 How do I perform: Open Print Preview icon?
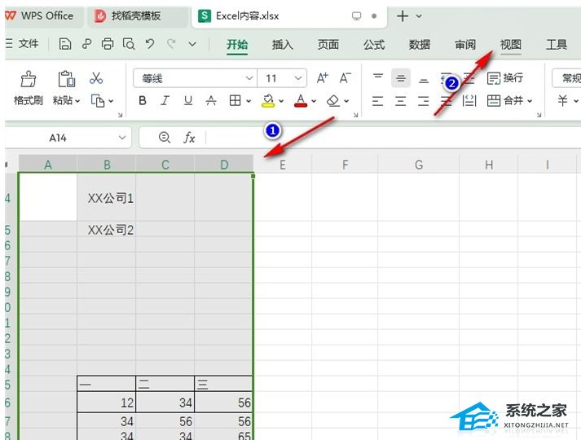pos(129,44)
